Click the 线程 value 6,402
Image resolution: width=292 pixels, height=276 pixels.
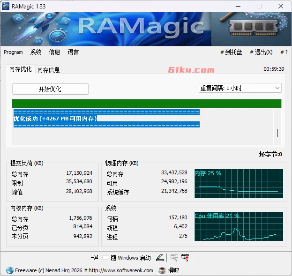180,226
